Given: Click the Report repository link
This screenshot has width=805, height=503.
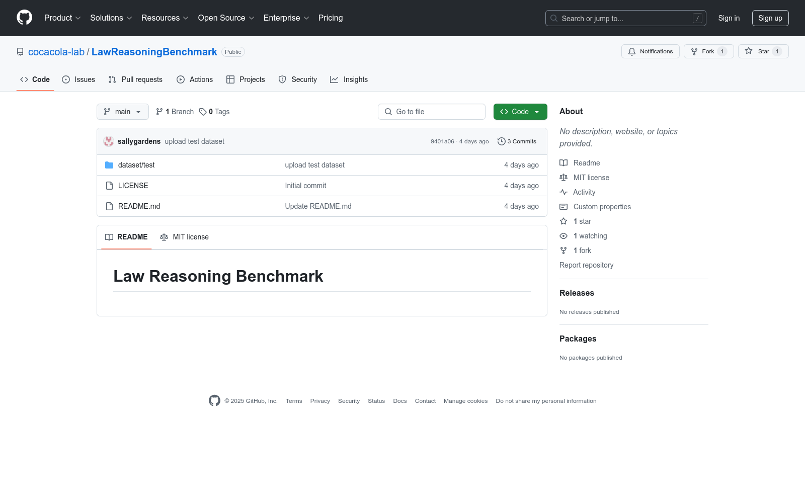Looking at the screenshot, I should pos(587,265).
